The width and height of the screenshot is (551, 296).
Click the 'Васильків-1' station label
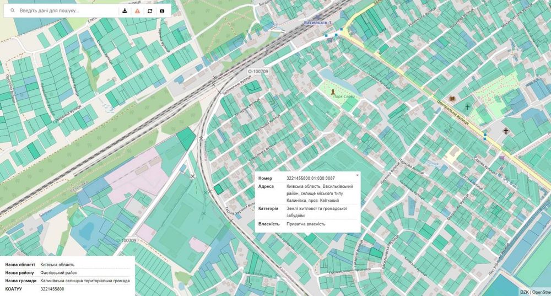pos(318,23)
